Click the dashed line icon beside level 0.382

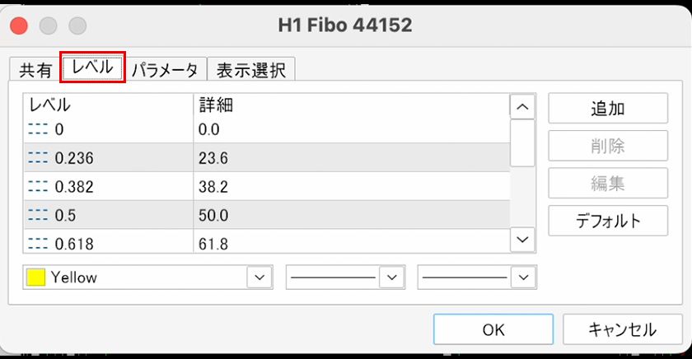point(40,186)
